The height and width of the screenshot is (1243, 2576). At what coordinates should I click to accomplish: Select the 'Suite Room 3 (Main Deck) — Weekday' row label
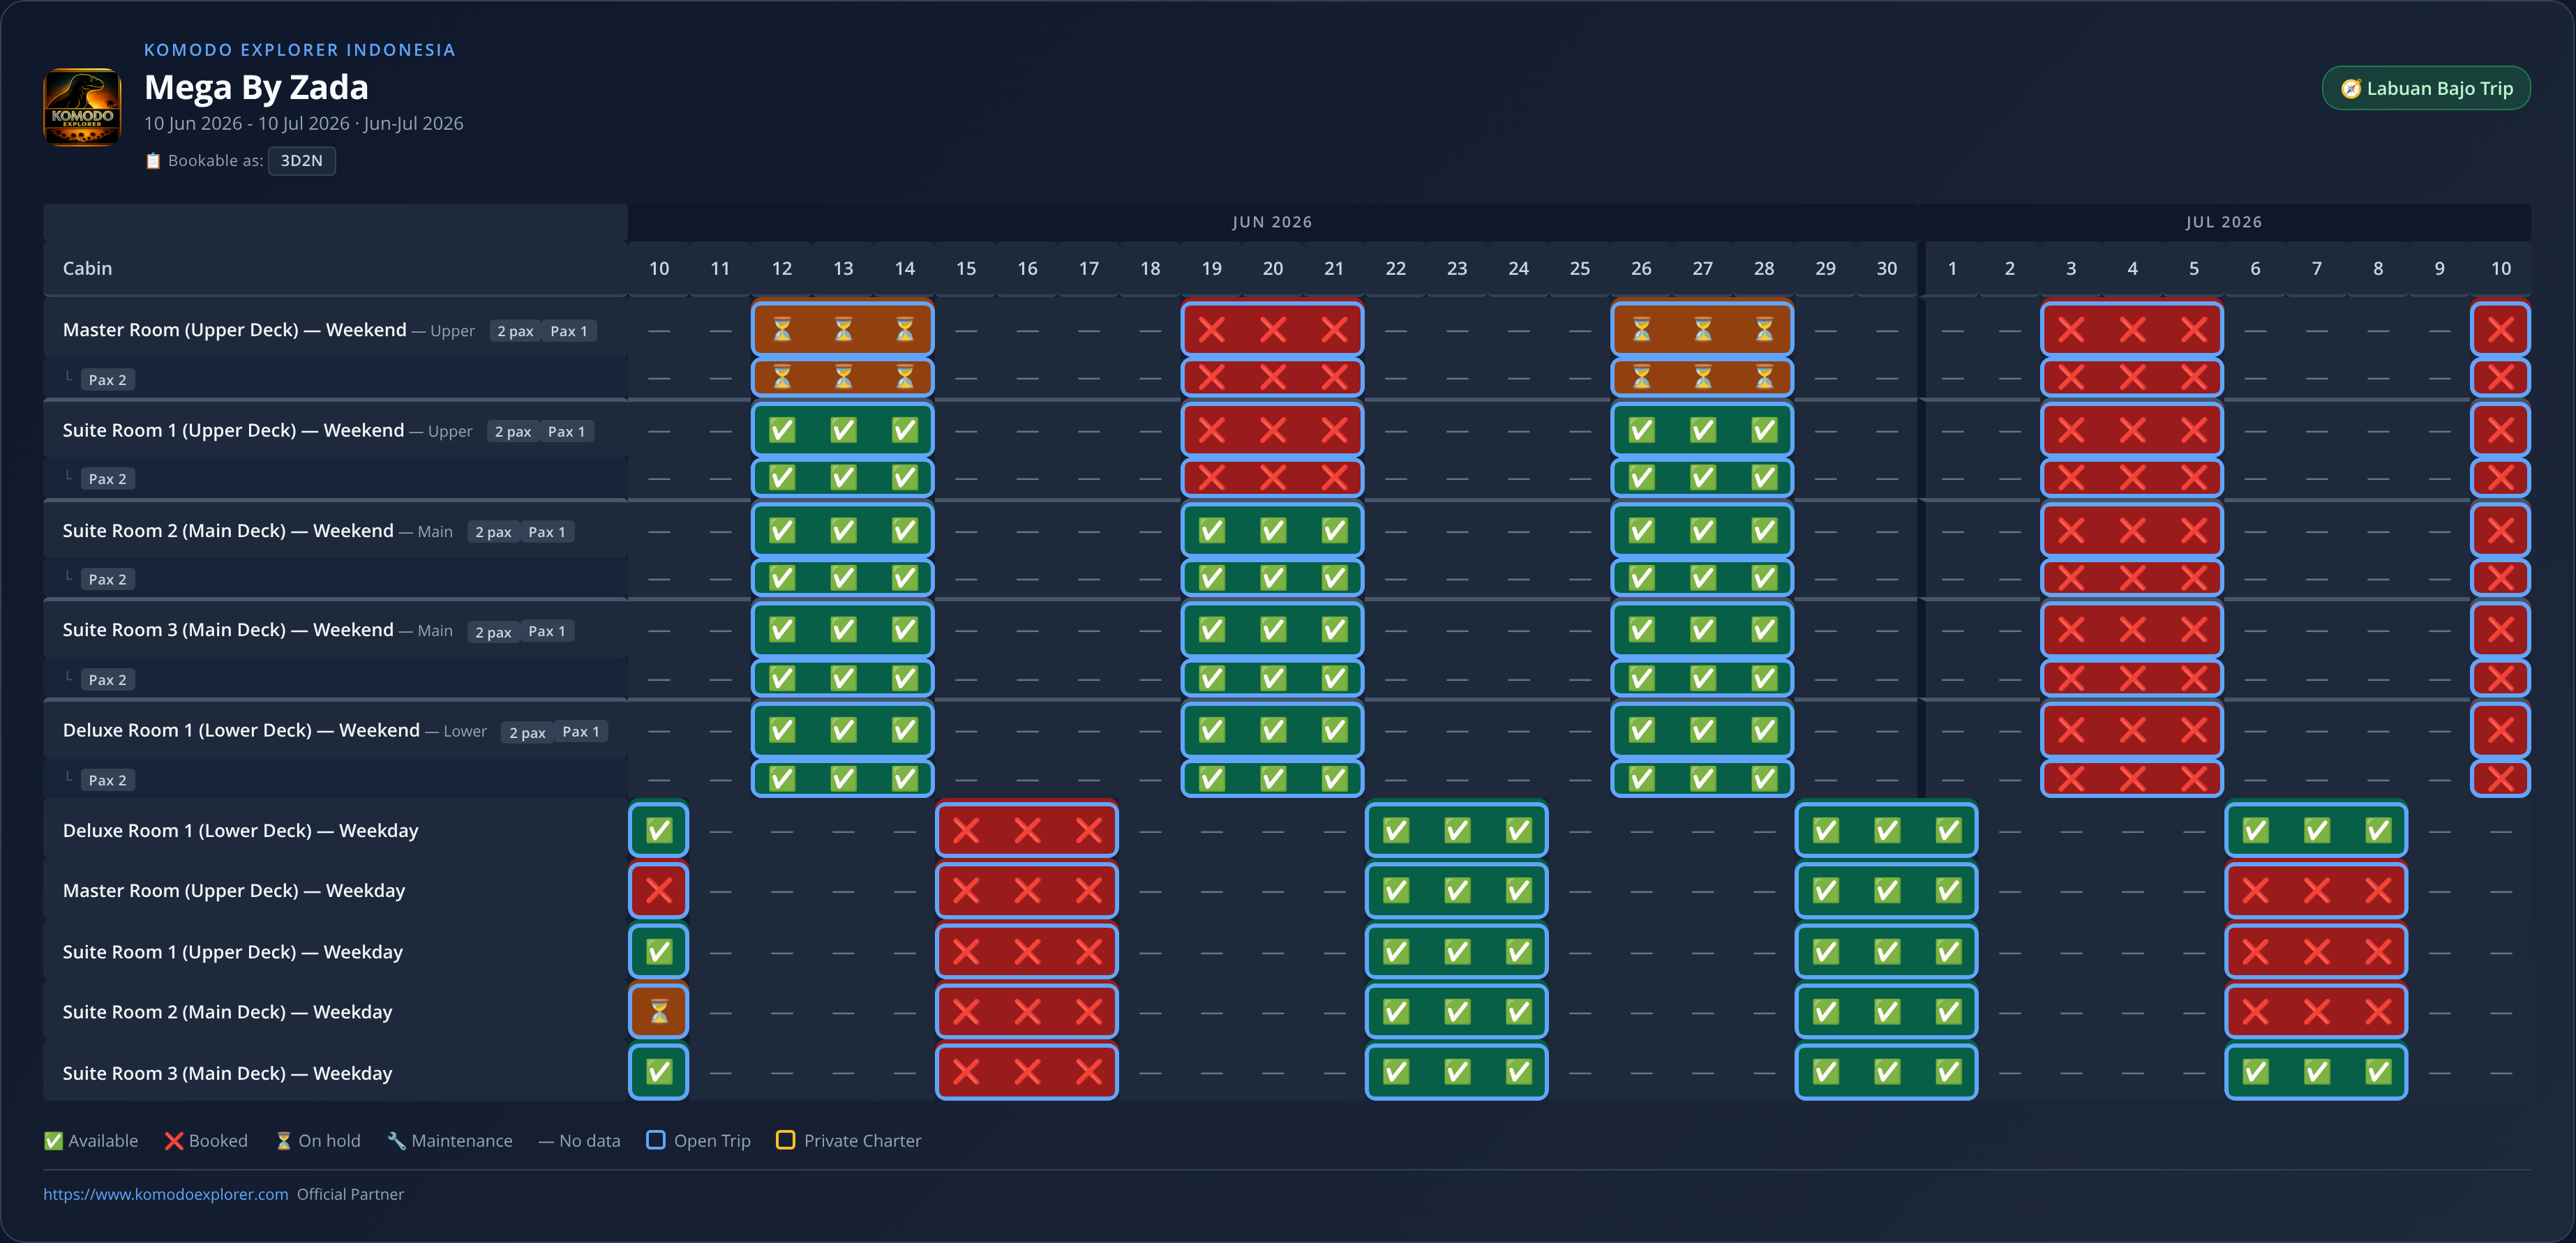tap(227, 1073)
